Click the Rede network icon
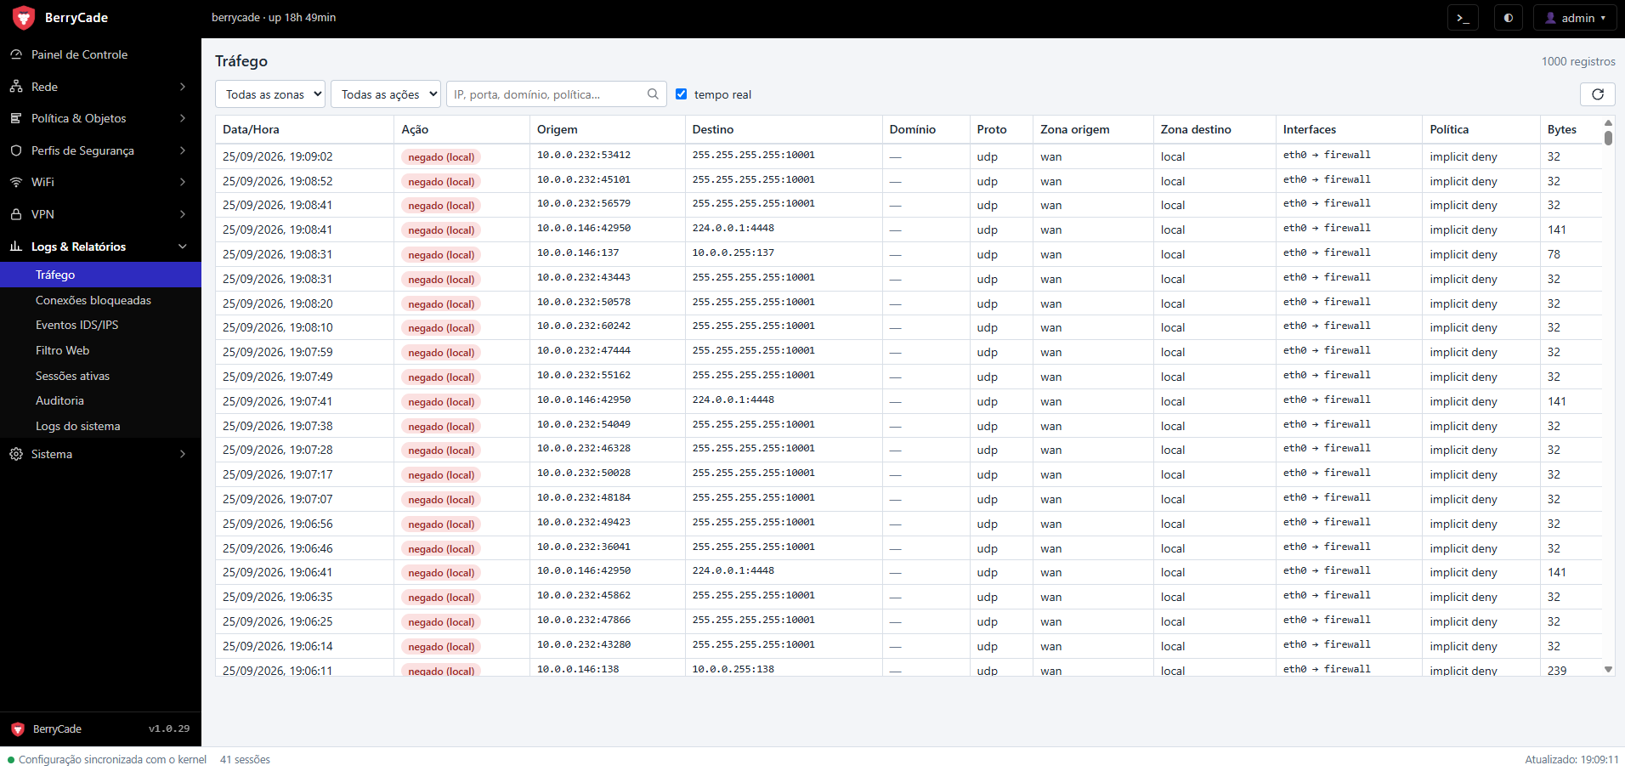Image resolution: width=1625 pixels, height=771 pixels. [16, 87]
